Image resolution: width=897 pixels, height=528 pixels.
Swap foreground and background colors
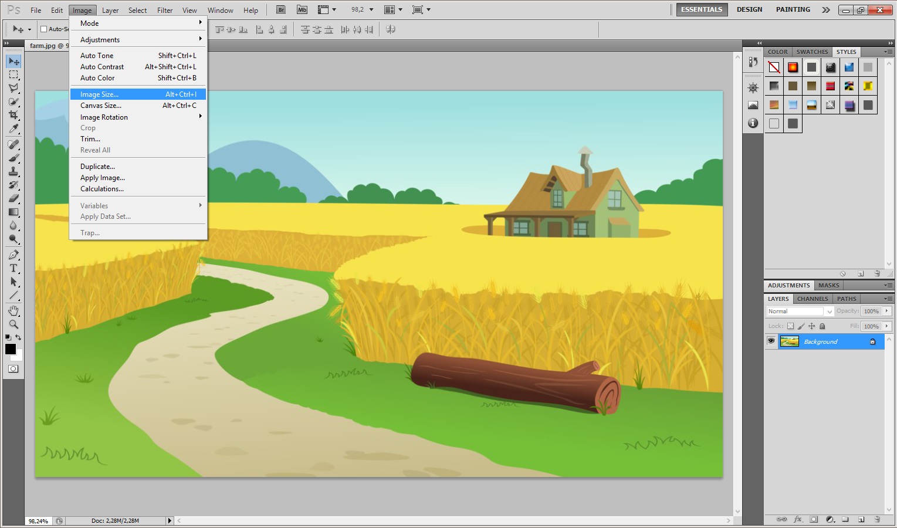click(x=18, y=337)
